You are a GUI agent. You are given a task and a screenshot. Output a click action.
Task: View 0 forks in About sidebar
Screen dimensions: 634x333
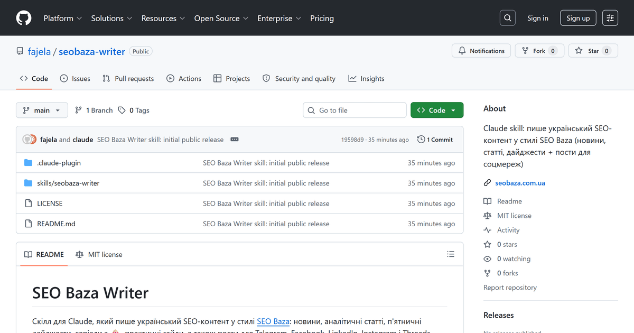point(501,273)
